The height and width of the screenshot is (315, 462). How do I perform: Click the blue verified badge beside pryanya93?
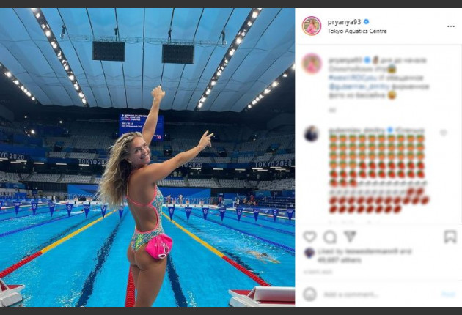(367, 21)
